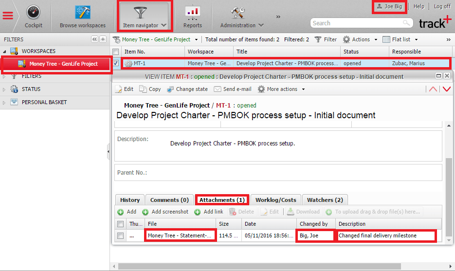Open Browse workspaces
This screenshot has height=271, width=455.
[83, 17]
